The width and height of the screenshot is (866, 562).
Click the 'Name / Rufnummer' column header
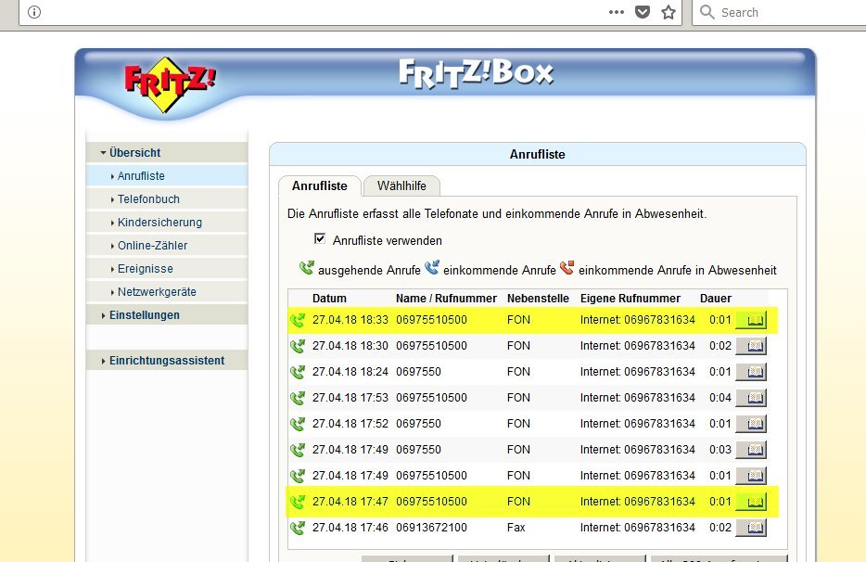[x=446, y=299]
